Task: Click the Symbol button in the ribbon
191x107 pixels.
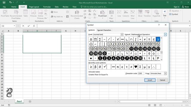Action: pos(174,14)
